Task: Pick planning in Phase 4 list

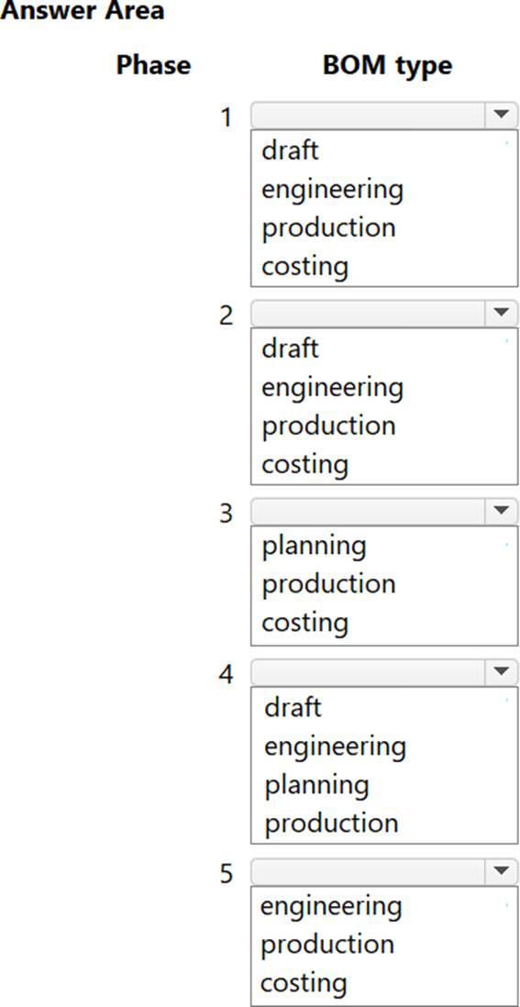Action: click(317, 786)
